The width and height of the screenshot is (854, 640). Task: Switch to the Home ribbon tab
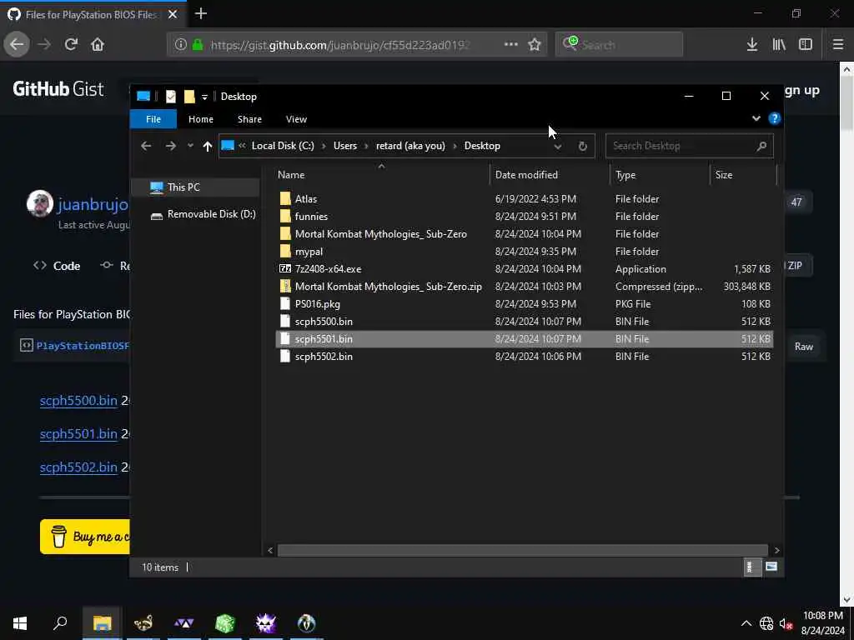click(201, 119)
